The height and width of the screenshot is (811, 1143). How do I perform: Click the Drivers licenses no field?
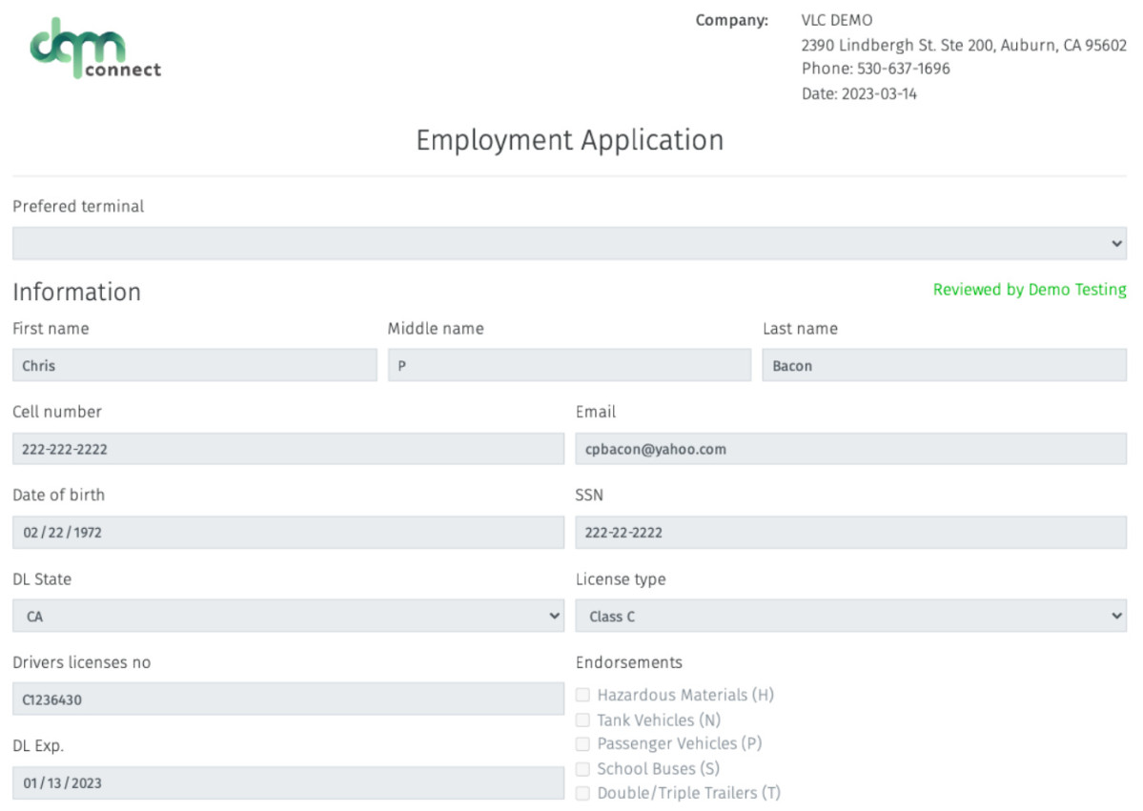[x=288, y=699]
